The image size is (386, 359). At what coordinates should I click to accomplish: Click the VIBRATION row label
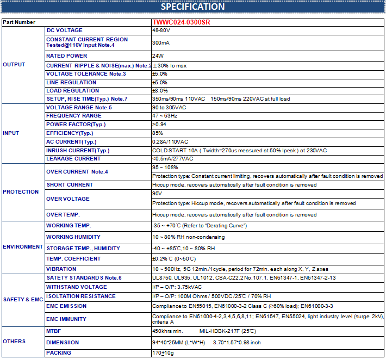pyautogui.click(x=61, y=269)
